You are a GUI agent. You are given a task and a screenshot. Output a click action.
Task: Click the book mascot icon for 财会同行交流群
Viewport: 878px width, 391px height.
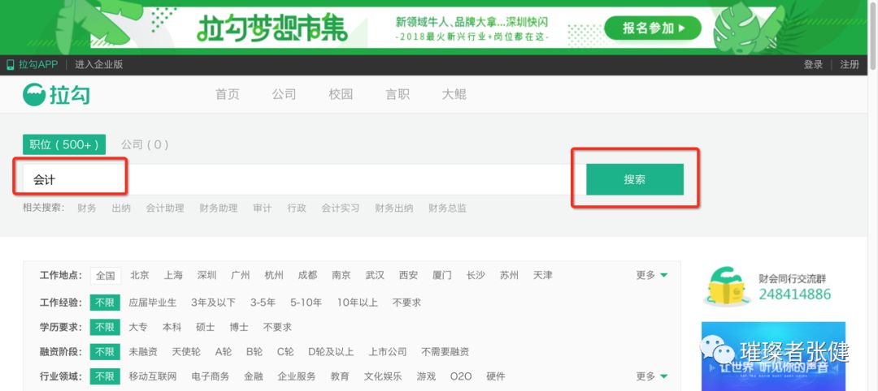click(x=727, y=286)
